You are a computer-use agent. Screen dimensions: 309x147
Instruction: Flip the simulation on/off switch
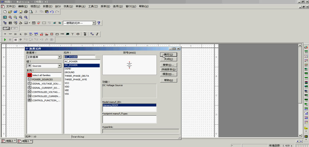6,29
